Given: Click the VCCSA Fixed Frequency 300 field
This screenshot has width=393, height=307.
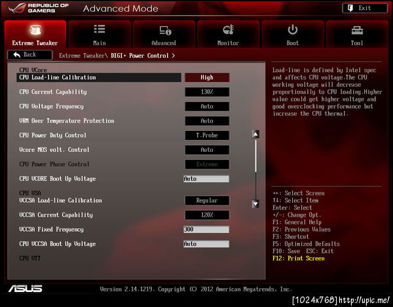Looking at the screenshot, I should (x=206, y=229).
